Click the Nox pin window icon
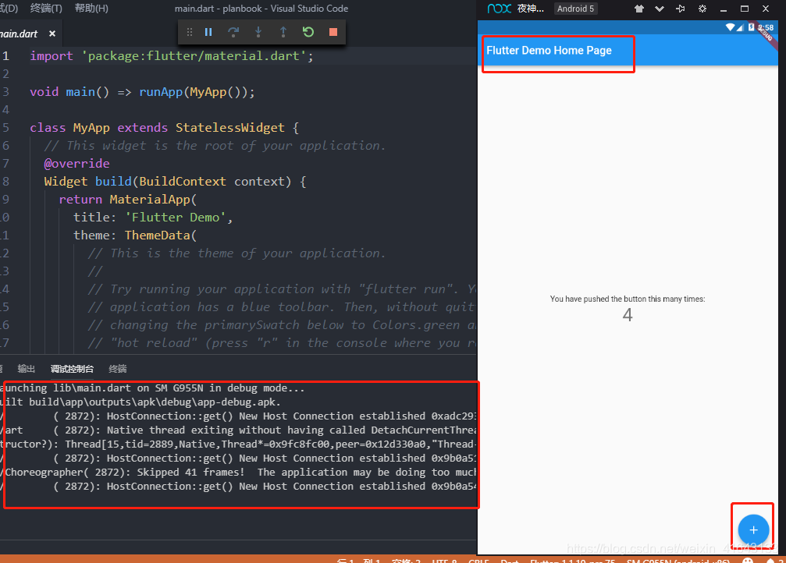Screen dimensions: 786x563 [x=680, y=9]
